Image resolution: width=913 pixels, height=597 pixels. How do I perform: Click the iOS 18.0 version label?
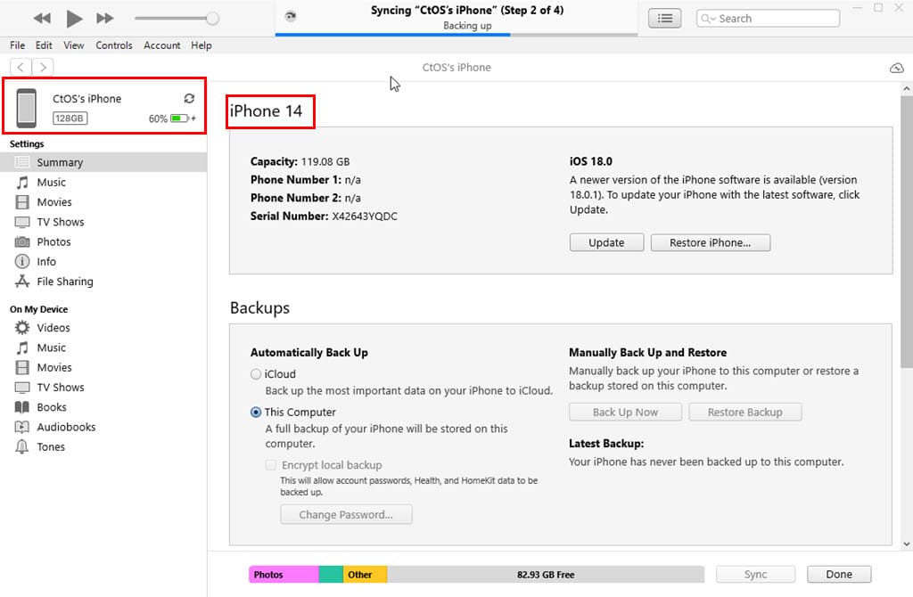(x=591, y=162)
